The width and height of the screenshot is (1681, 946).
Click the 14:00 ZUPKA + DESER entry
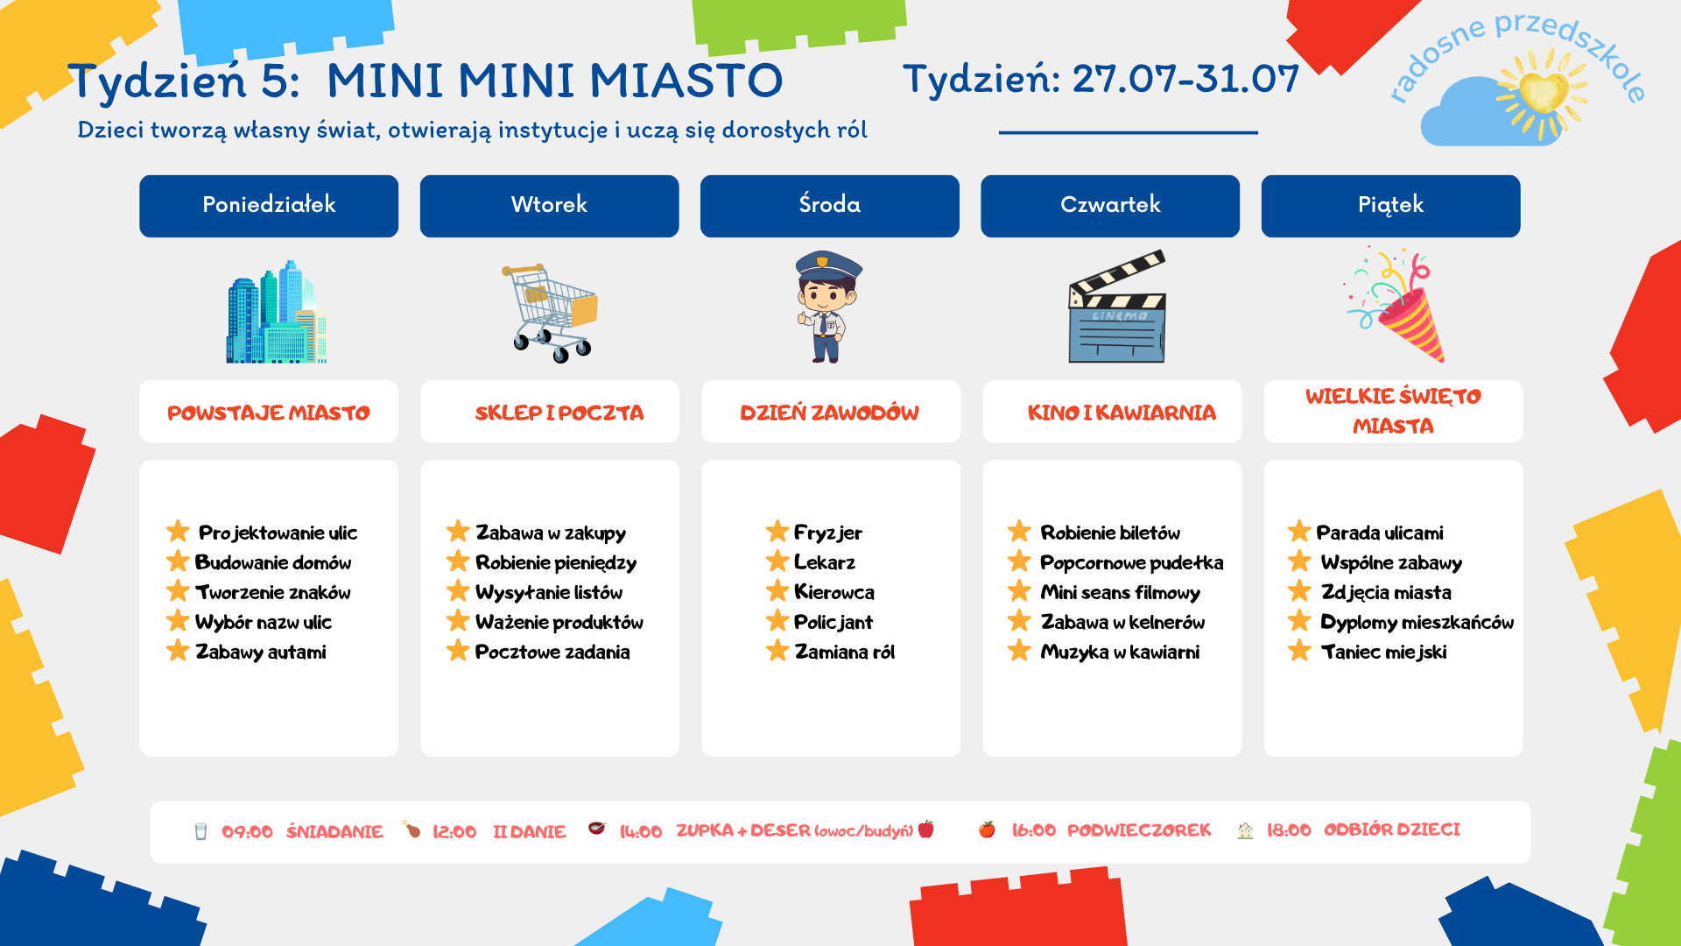(x=766, y=830)
